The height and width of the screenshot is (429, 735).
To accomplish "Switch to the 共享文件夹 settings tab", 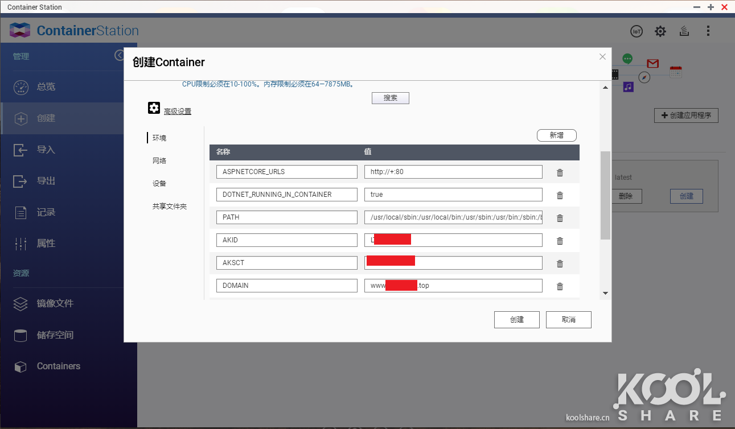I will click(170, 206).
